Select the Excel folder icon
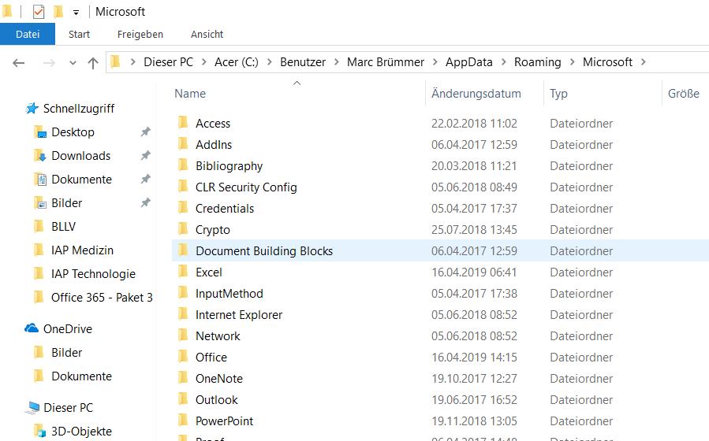 point(183,271)
